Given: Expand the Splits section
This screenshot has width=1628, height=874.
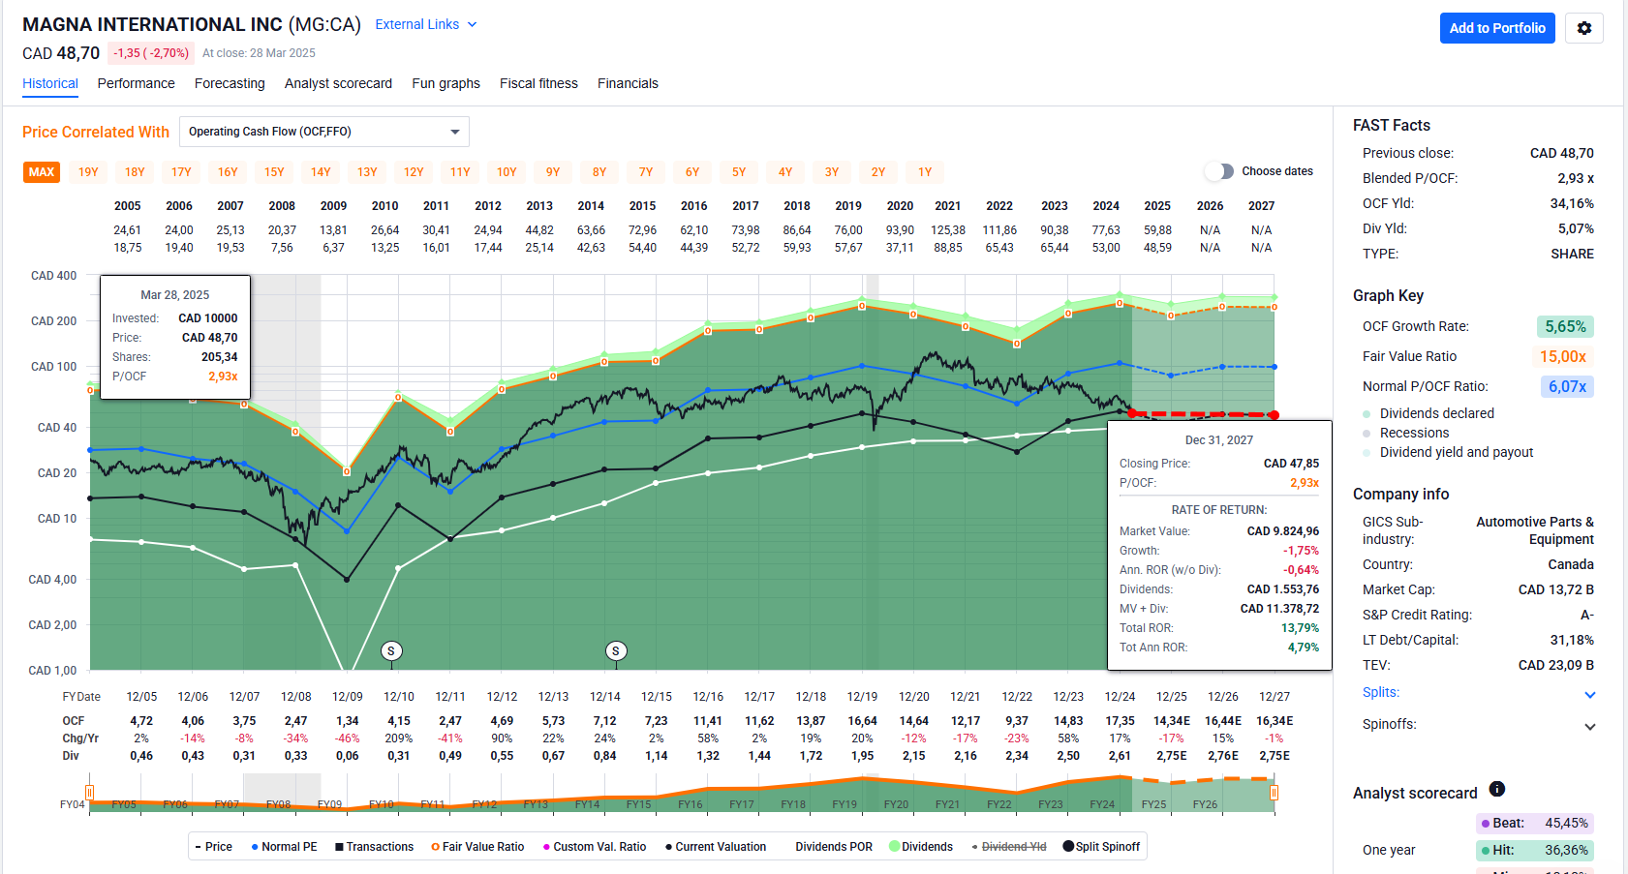Looking at the screenshot, I should tap(1589, 694).
